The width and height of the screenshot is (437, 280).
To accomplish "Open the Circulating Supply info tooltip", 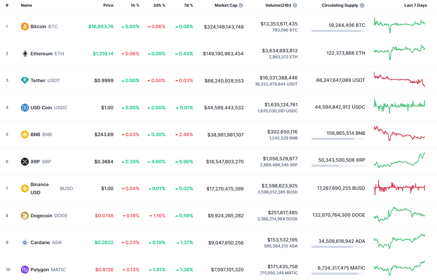I will coord(362,5).
